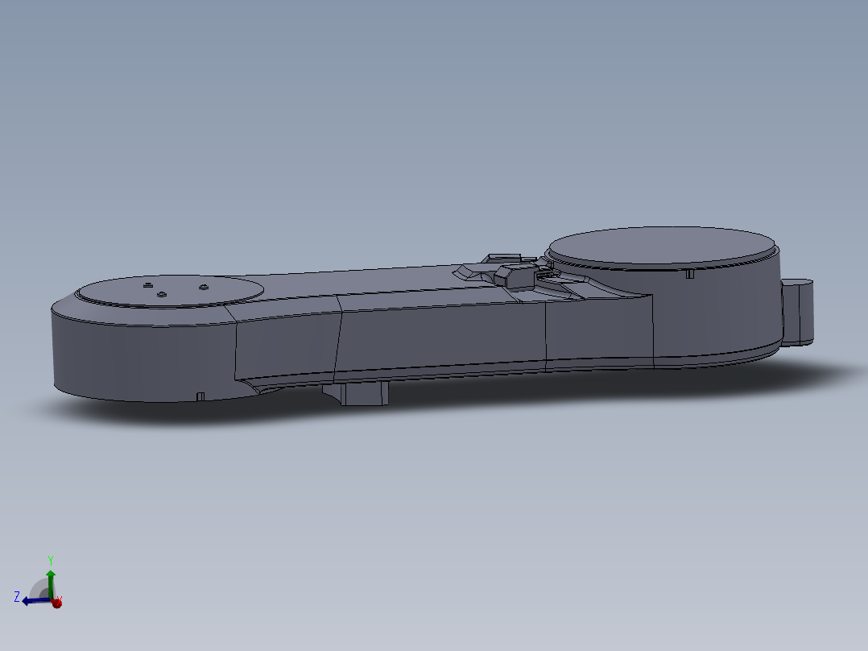Select the Z label on the triad
Viewport: 868px width, 651px height.
pyautogui.click(x=16, y=596)
